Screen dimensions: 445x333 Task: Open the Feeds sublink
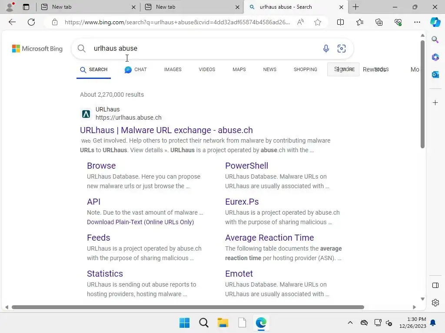tap(99, 238)
